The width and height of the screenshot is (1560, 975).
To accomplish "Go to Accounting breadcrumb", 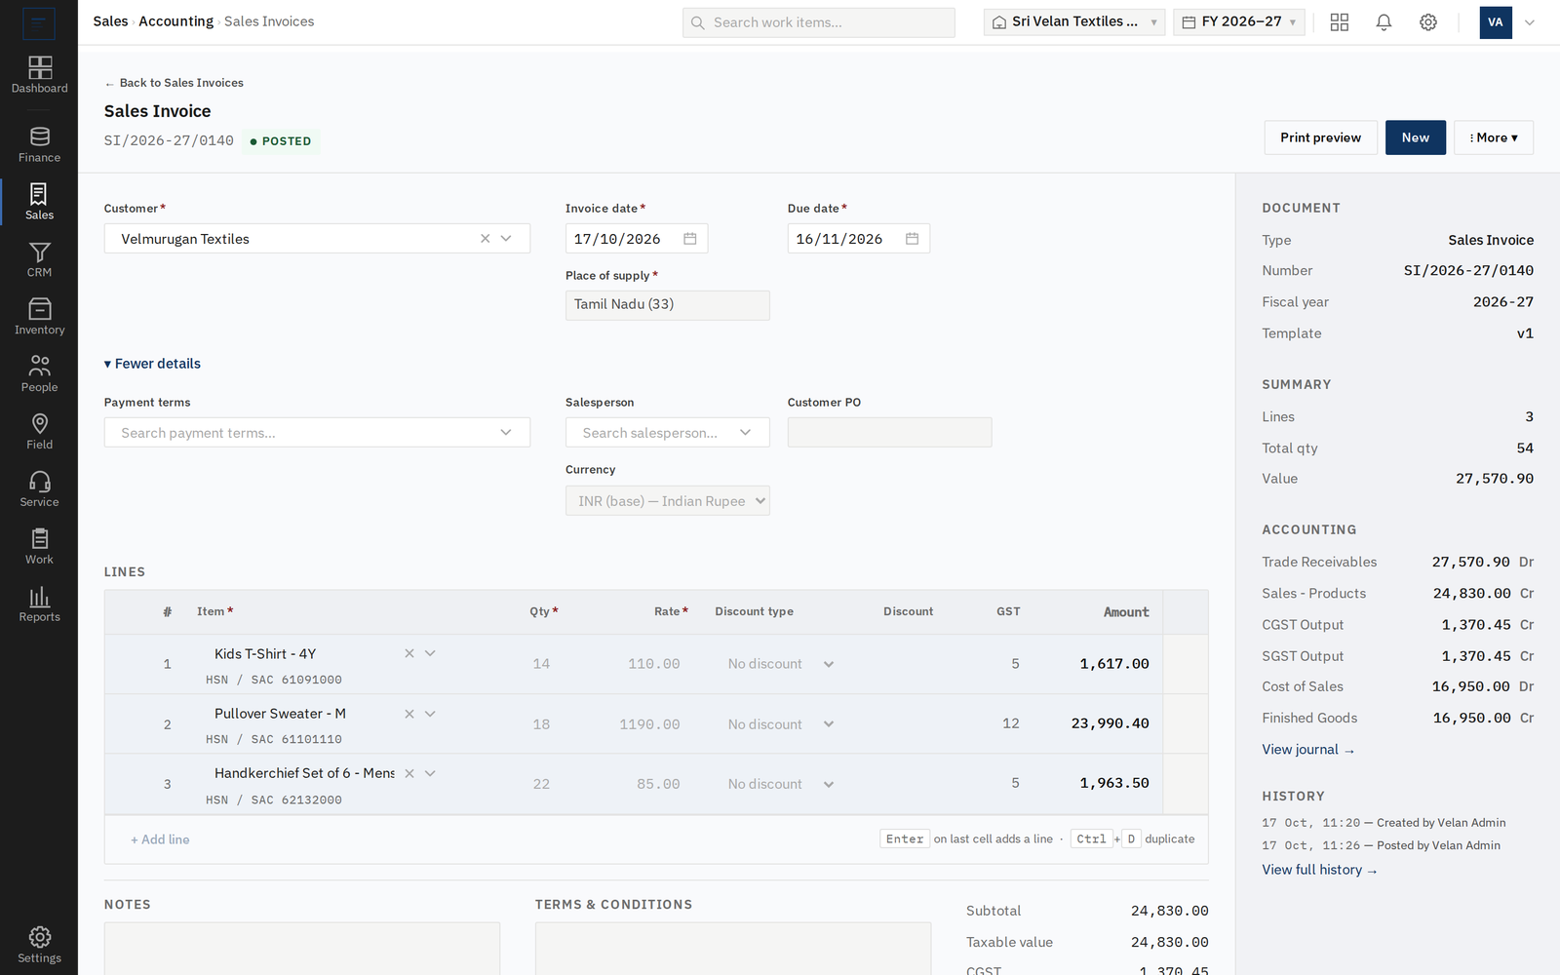I will pyautogui.click(x=175, y=21).
